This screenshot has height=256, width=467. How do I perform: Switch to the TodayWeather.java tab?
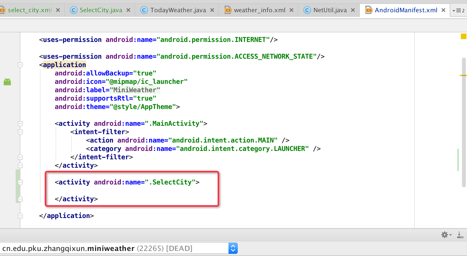tap(178, 10)
